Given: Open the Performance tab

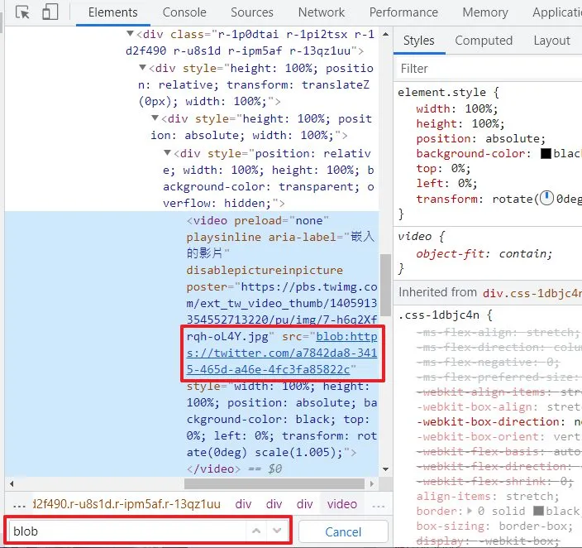Looking at the screenshot, I should [x=403, y=12].
